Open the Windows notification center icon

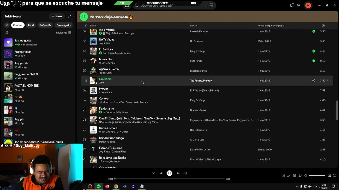(333, 186)
